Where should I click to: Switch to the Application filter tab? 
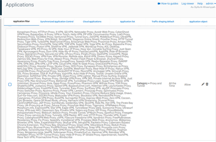click(22, 21)
